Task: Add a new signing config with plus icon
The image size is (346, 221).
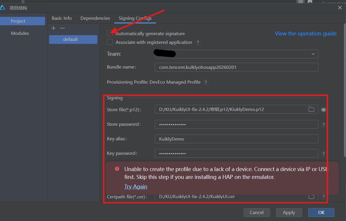Action: click(x=53, y=28)
